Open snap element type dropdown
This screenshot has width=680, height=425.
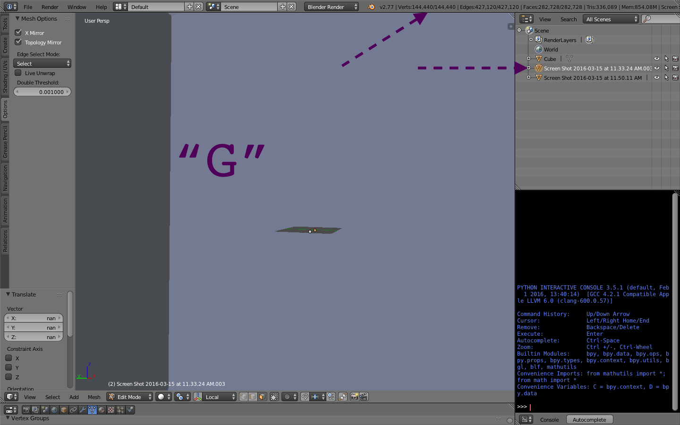coord(318,397)
